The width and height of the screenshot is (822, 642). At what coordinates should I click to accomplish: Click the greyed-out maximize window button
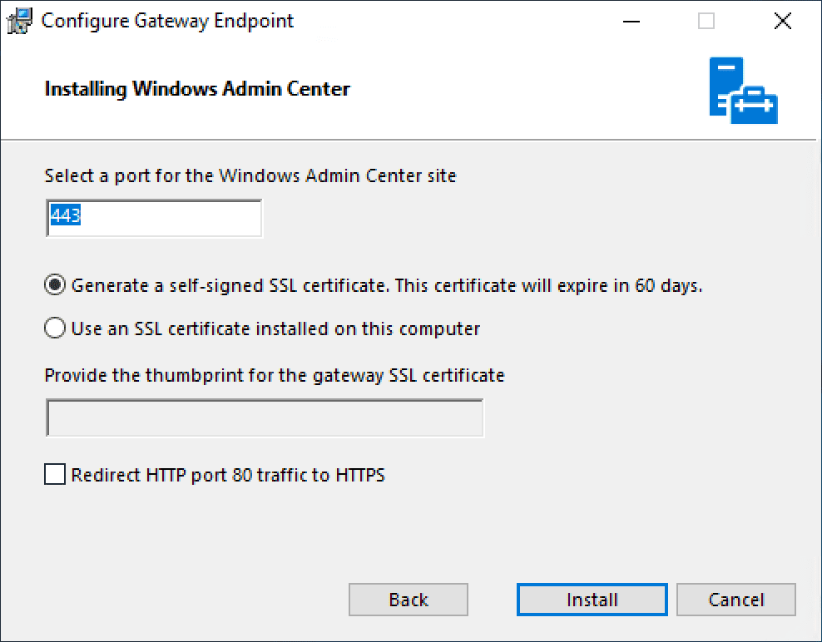click(x=706, y=22)
